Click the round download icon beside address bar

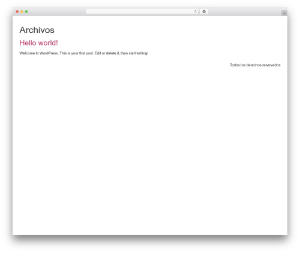(x=204, y=11)
